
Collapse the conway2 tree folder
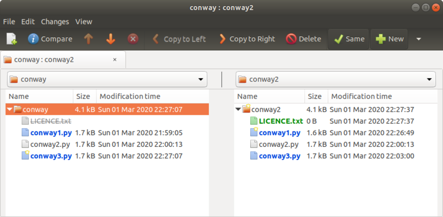[x=238, y=109]
